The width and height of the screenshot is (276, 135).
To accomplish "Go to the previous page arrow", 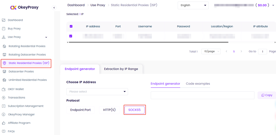I will pyautogui.click(x=226, y=52).
